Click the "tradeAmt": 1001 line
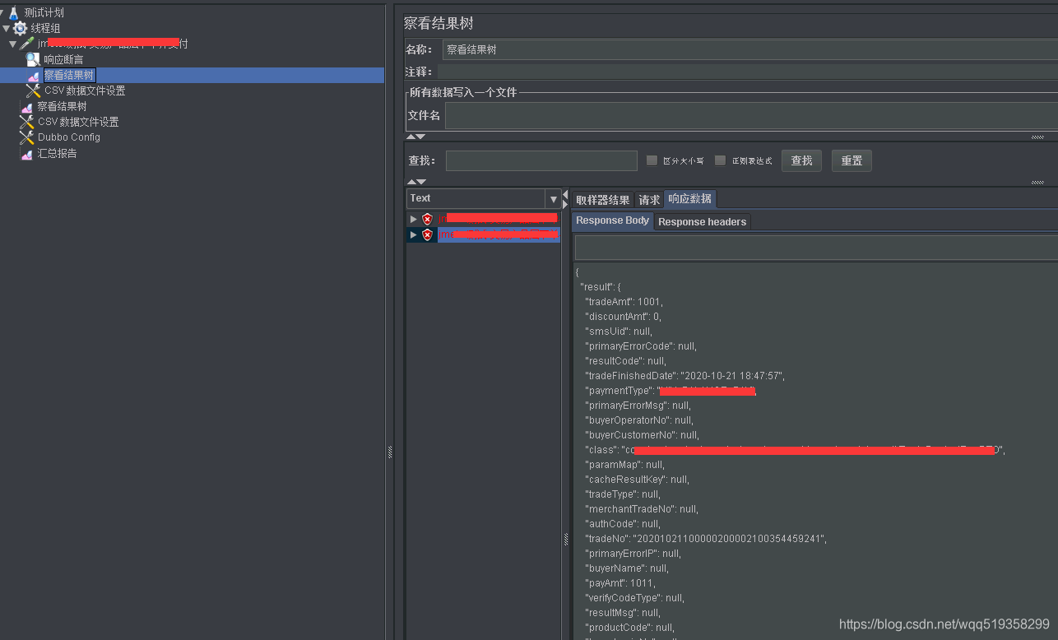The height and width of the screenshot is (640, 1058). pos(624,302)
